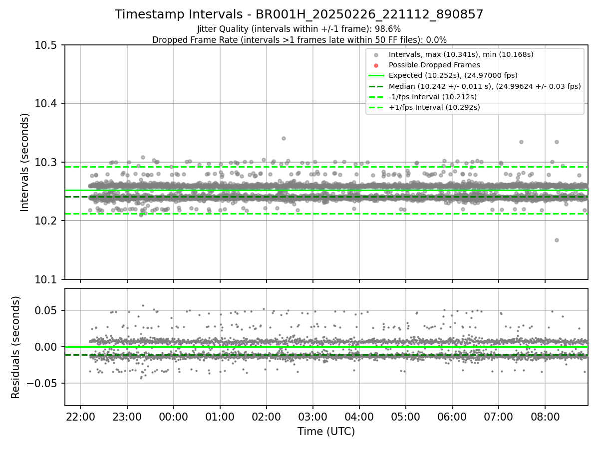Screen dimensions: 599x449
Task: Click the 06:00 time tick label
Action: click(452, 416)
